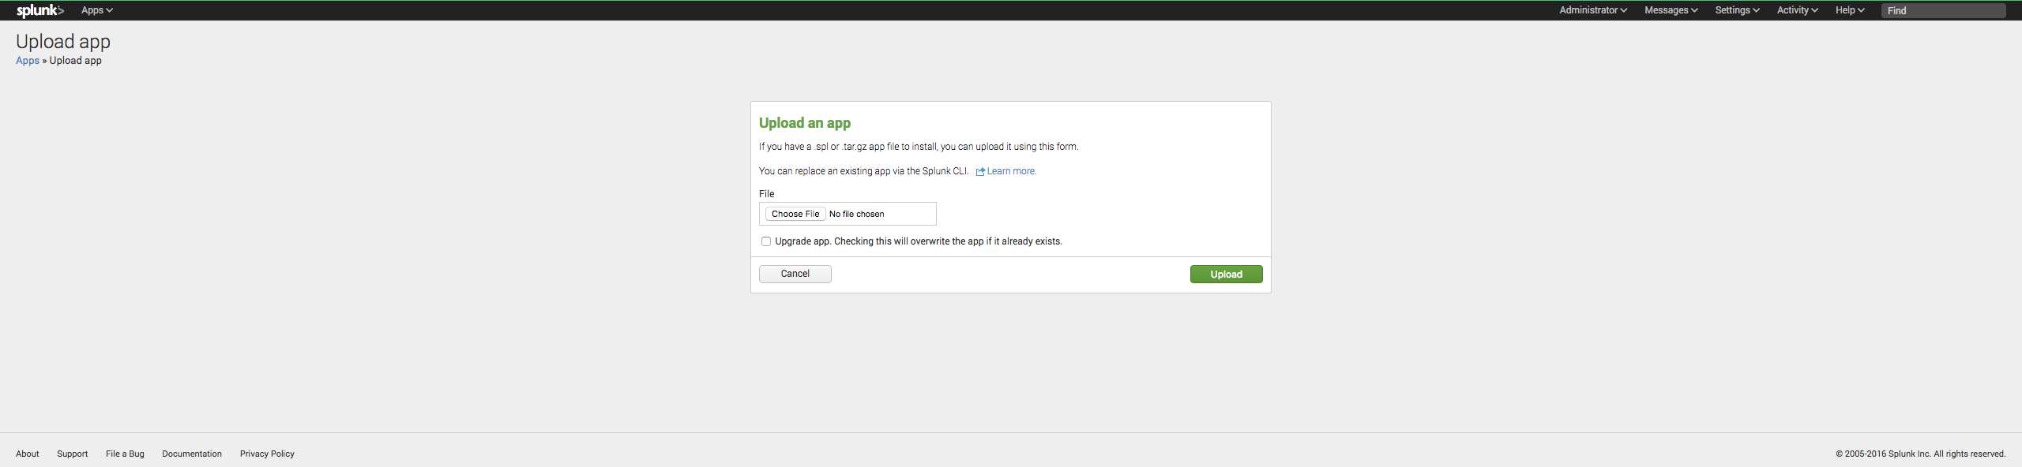Open the Support footer link
Screen dimensions: 2022x467
(x=72, y=454)
